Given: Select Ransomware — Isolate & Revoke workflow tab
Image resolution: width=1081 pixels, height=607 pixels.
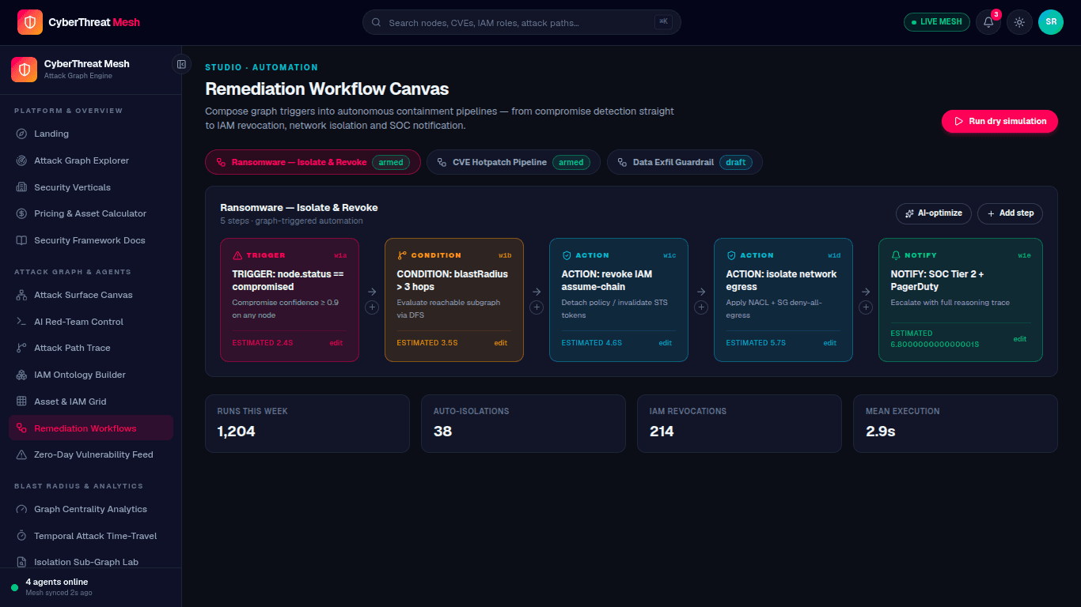Looking at the screenshot, I should 313,162.
